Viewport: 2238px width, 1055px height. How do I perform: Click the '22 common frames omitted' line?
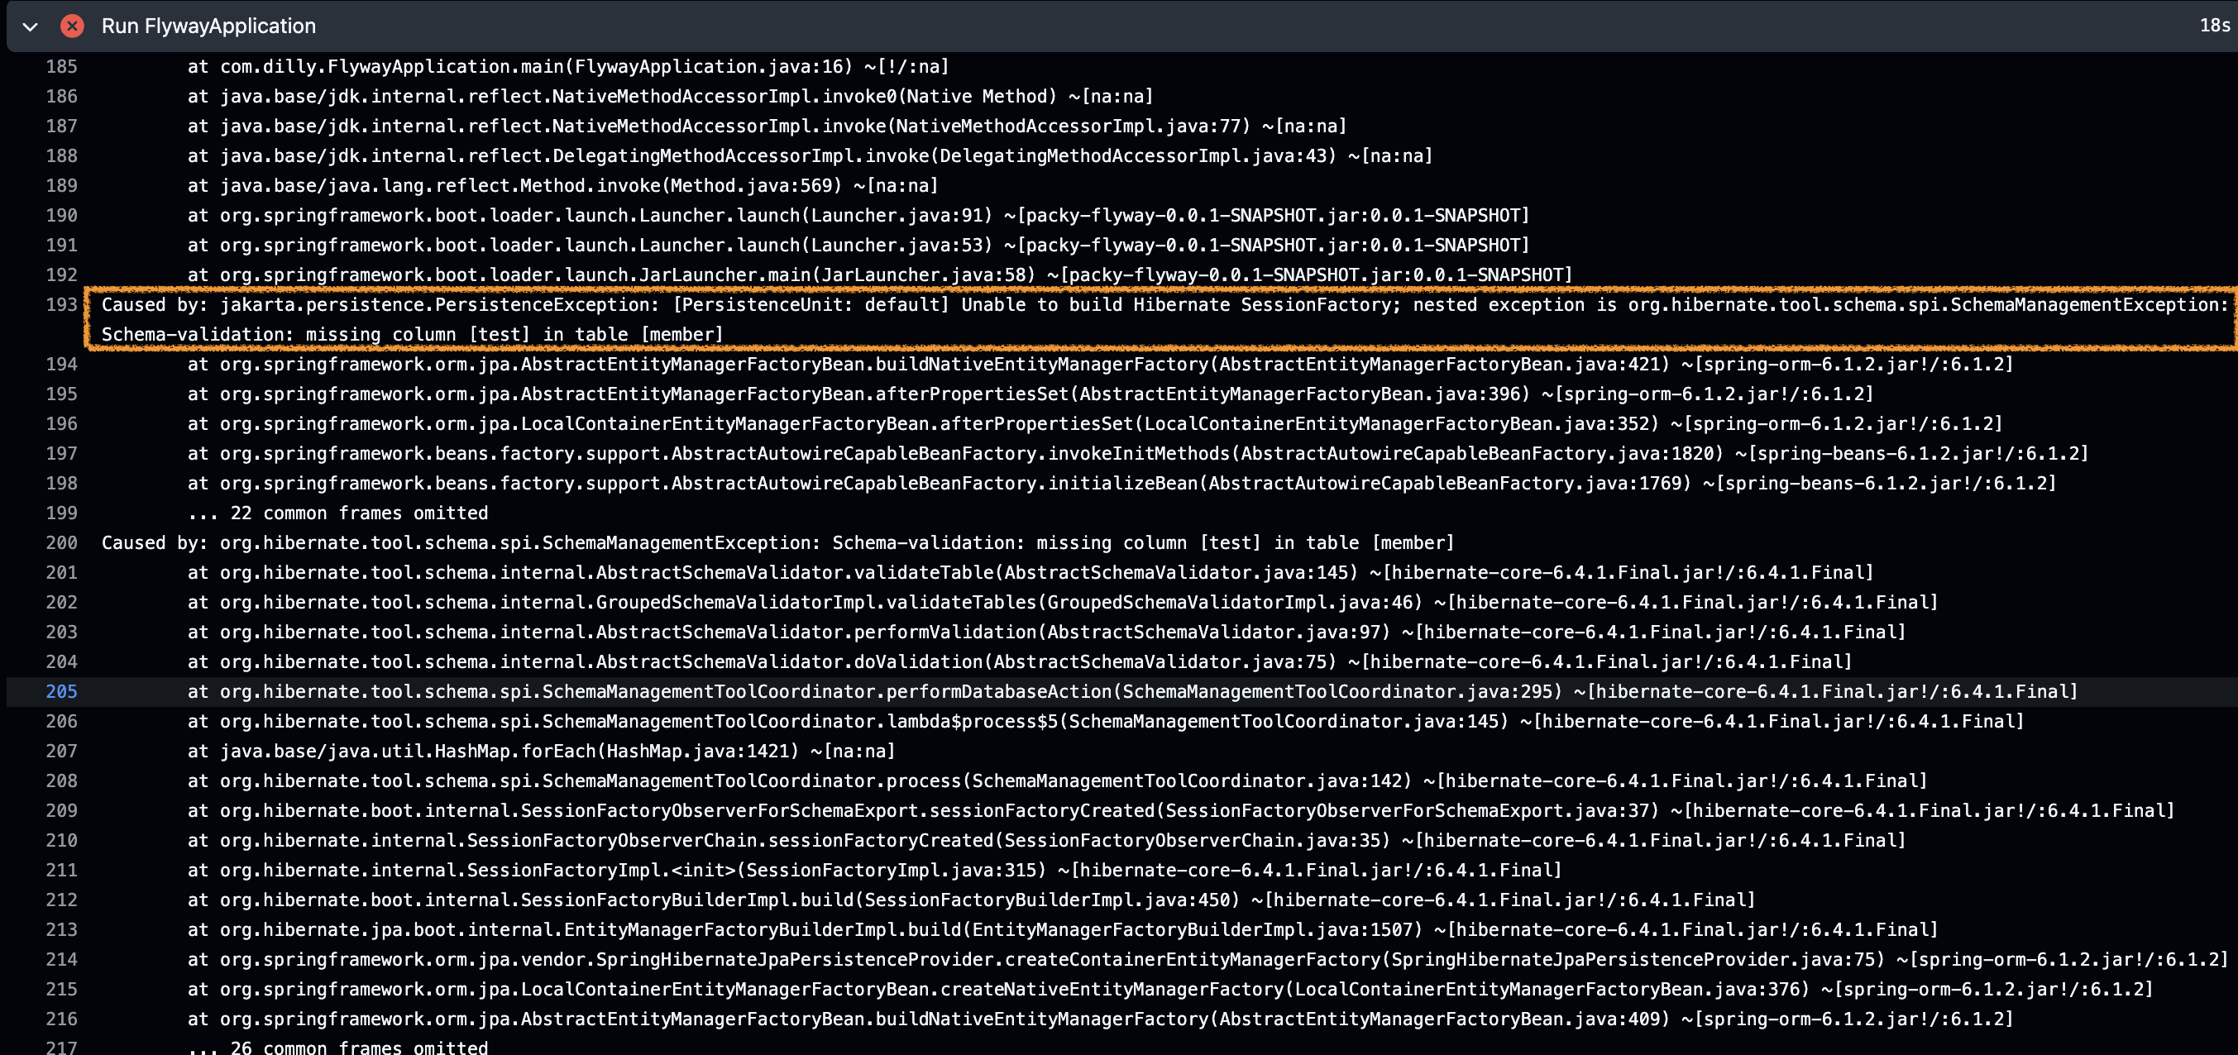(337, 513)
